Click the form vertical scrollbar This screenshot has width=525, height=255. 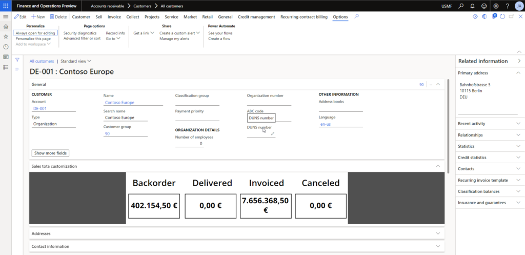[448, 126]
